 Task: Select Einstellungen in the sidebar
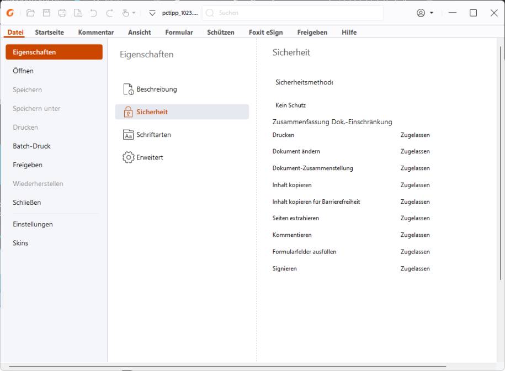pyautogui.click(x=33, y=224)
